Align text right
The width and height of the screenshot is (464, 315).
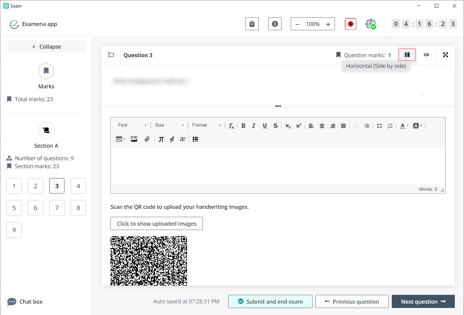333,126
